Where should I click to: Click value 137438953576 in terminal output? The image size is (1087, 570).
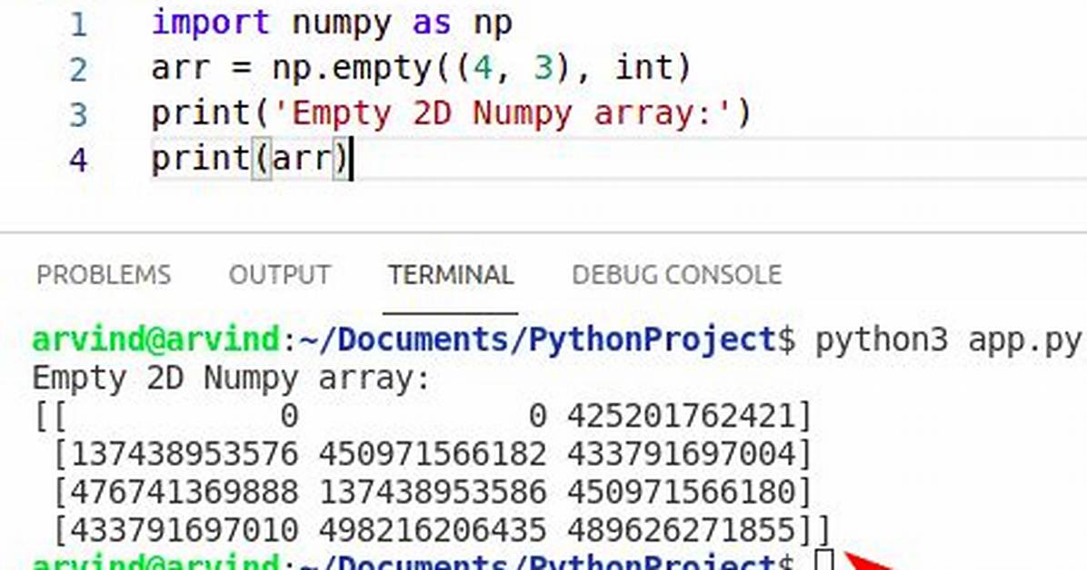pyautogui.click(x=185, y=455)
